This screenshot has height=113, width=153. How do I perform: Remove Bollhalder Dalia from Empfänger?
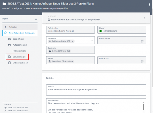72,41
